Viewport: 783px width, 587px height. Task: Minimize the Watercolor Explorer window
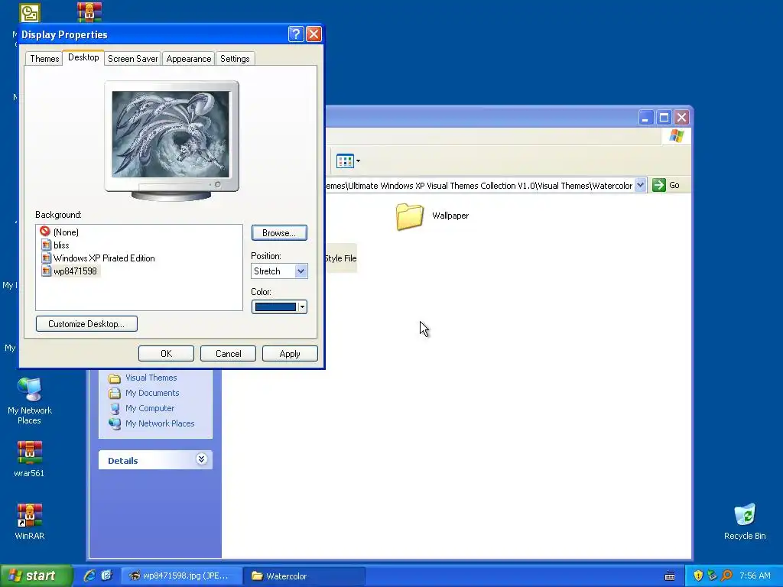pos(645,117)
